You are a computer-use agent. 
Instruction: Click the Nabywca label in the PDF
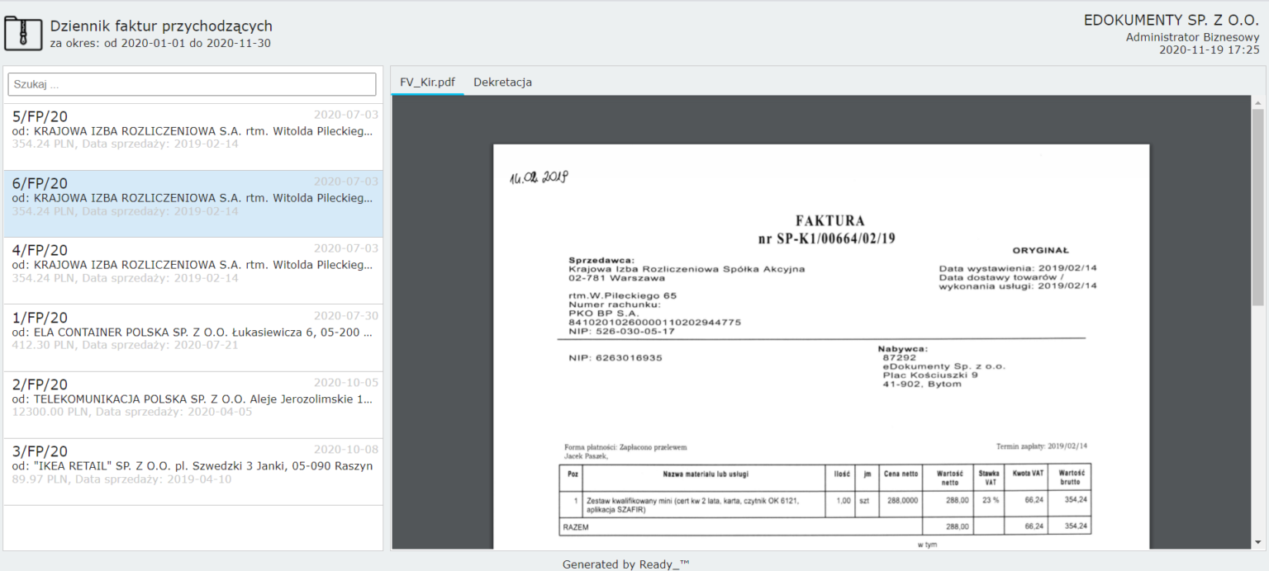(x=902, y=349)
